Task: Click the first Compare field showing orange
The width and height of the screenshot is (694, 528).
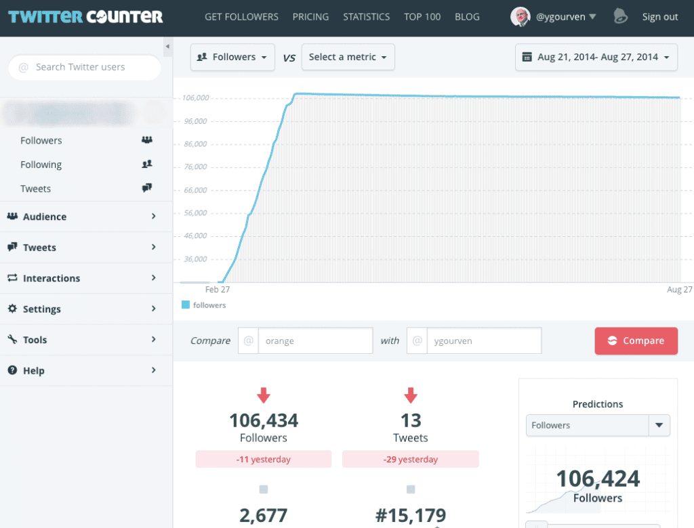Action: 315,340
